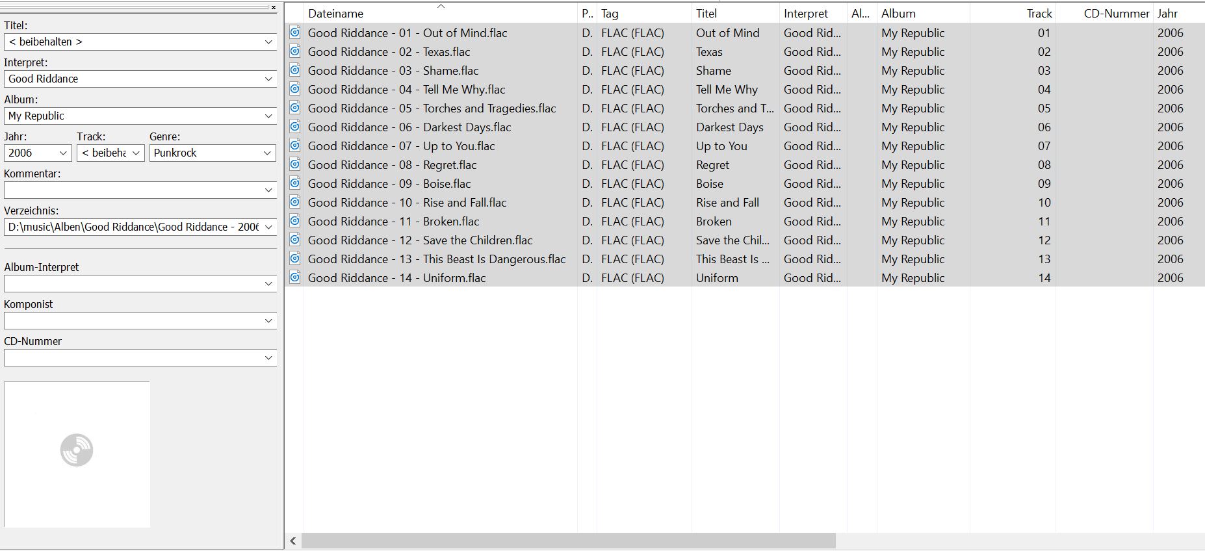Click the Titel cell 'Torches and T...'
The height and width of the screenshot is (551, 1205).
click(x=735, y=108)
